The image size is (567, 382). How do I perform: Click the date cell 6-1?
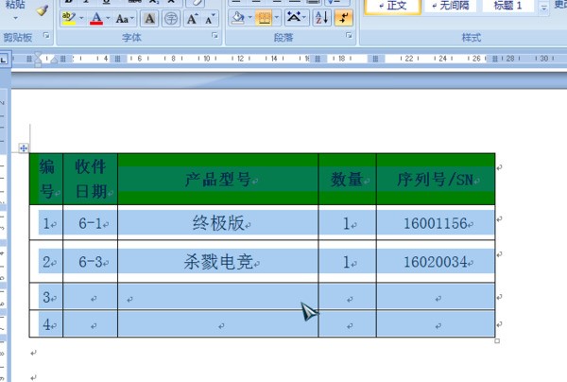pyautogui.click(x=91, y=222)
